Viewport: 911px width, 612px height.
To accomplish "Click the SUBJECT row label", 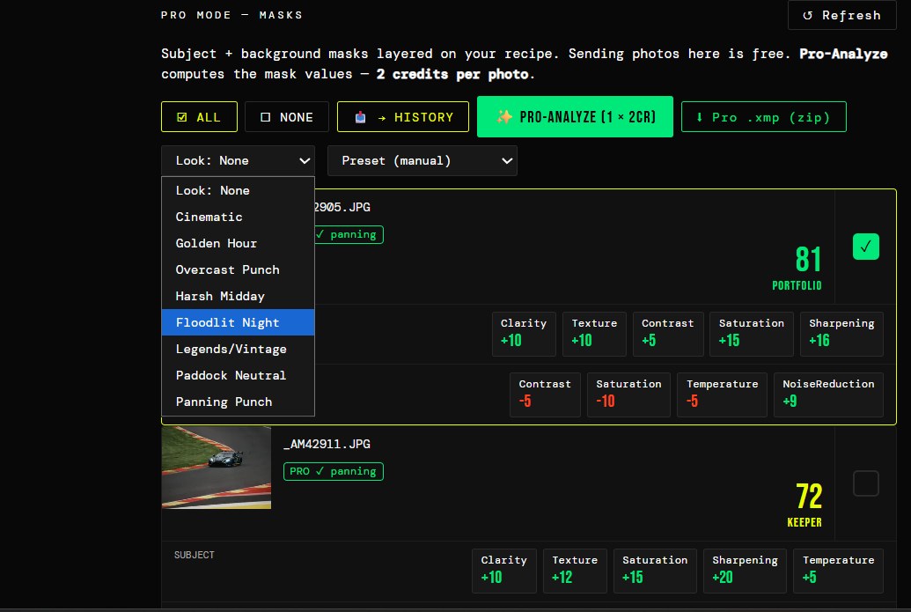I will (x=194, y=555).
